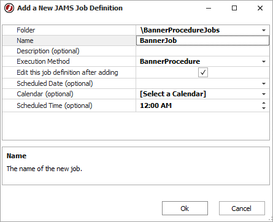Click the empty Description value field
This screenshot has height=222, width=273.
[202, 51]
